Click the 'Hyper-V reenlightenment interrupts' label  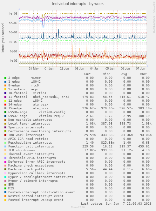click(41, 177)
